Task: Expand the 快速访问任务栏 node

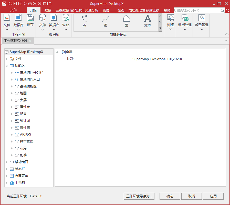Action: (x=12, y=73)
